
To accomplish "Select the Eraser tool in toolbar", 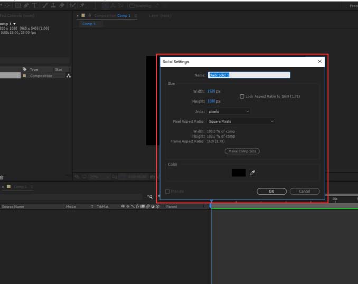I will (x=62, y=6).
